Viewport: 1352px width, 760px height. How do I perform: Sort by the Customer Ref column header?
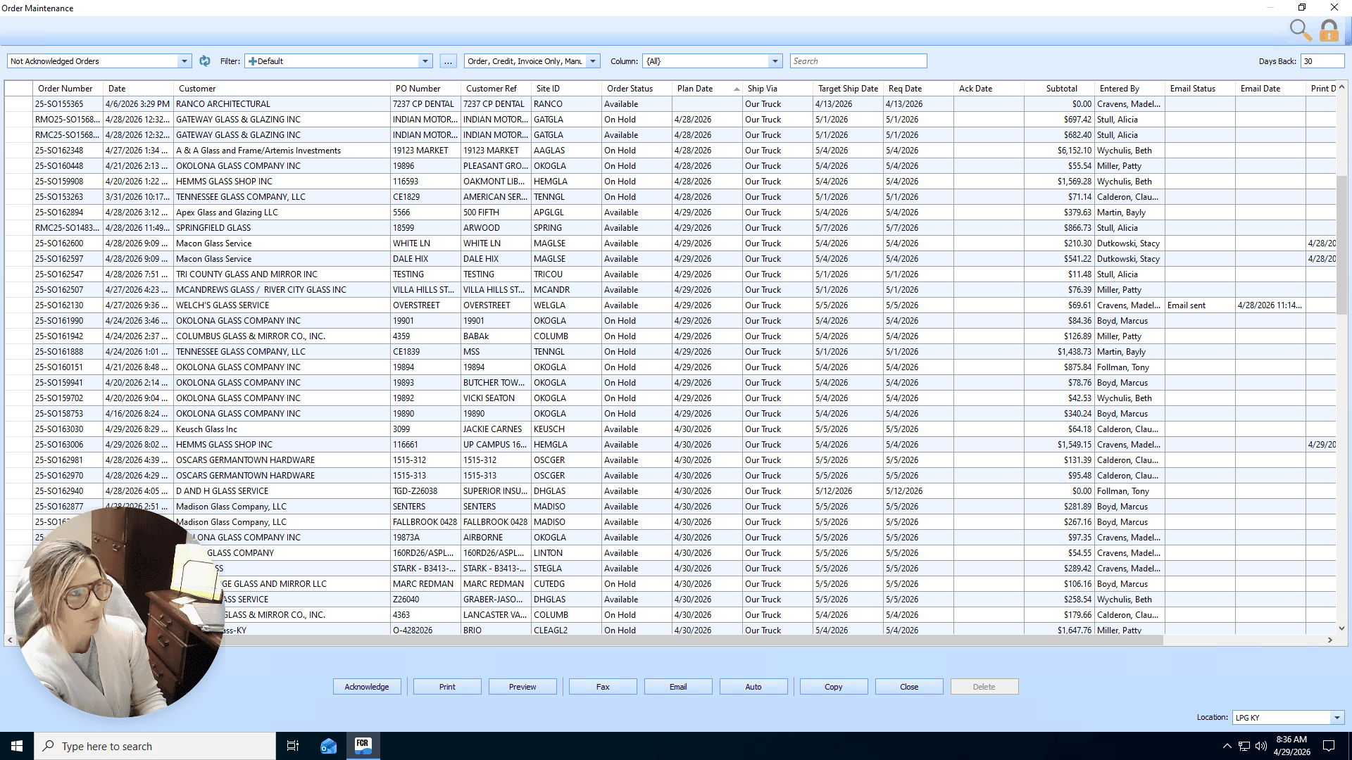(x=496, y=89)
